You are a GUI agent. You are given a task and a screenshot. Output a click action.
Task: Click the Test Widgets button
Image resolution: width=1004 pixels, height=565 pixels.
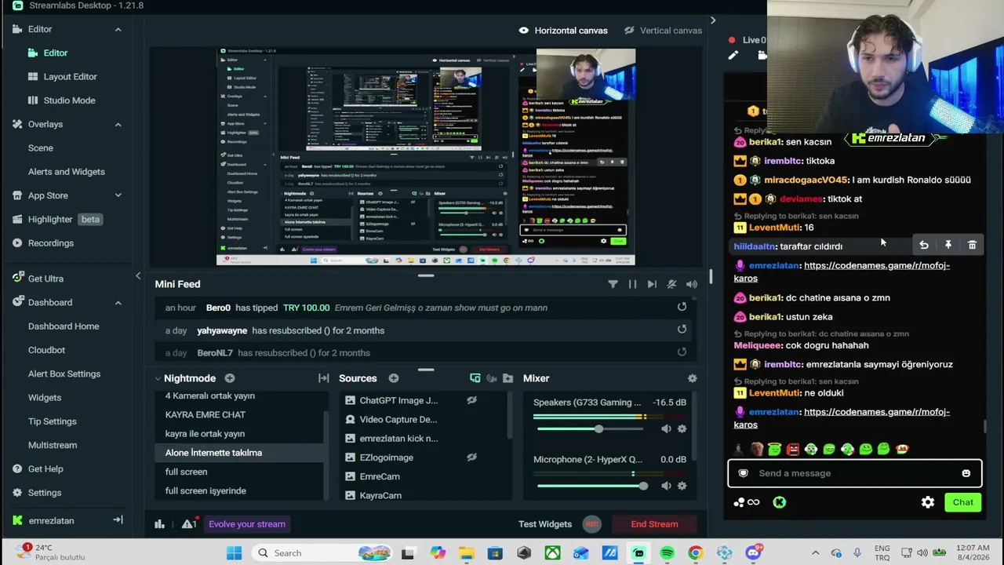(x=544, y=524)
